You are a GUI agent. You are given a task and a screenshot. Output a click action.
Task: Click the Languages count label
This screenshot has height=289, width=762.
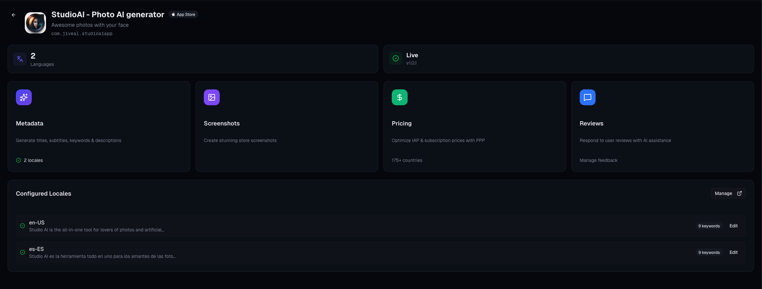click(x=42, y=64)
